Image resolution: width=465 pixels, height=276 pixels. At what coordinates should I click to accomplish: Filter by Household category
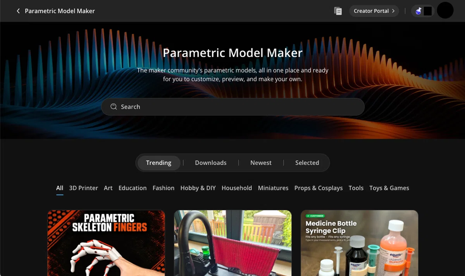237,188
